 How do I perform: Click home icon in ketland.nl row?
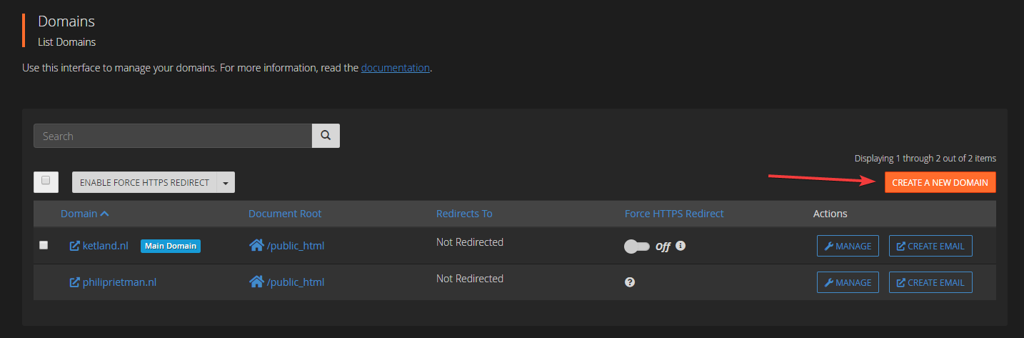pos(256,246)
